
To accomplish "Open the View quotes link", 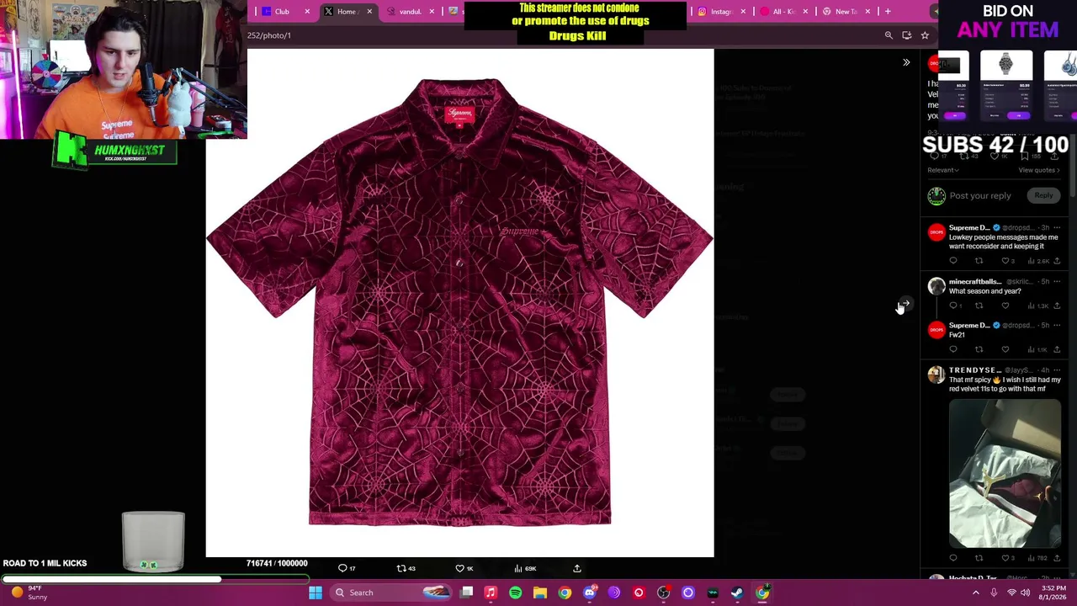I will [x=1038, y=170].
